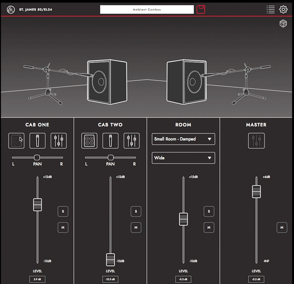Open the settings gear
The image size is (294, 284).
pos(283,9)
